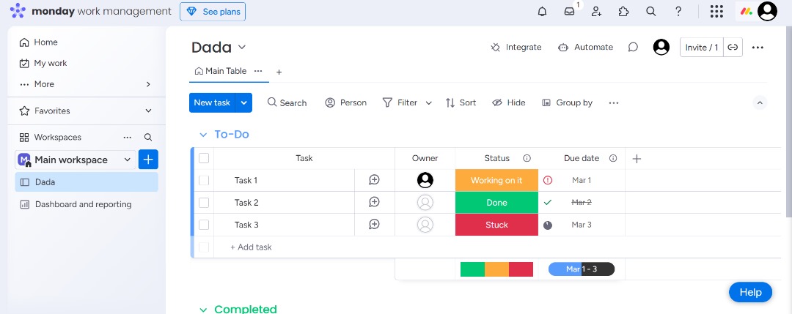Screen dimensions: 792x314
Task: Open Automate center
Action: pos(585,47)
